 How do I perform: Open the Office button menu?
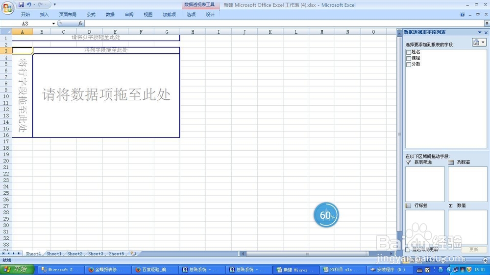point(7,7)
